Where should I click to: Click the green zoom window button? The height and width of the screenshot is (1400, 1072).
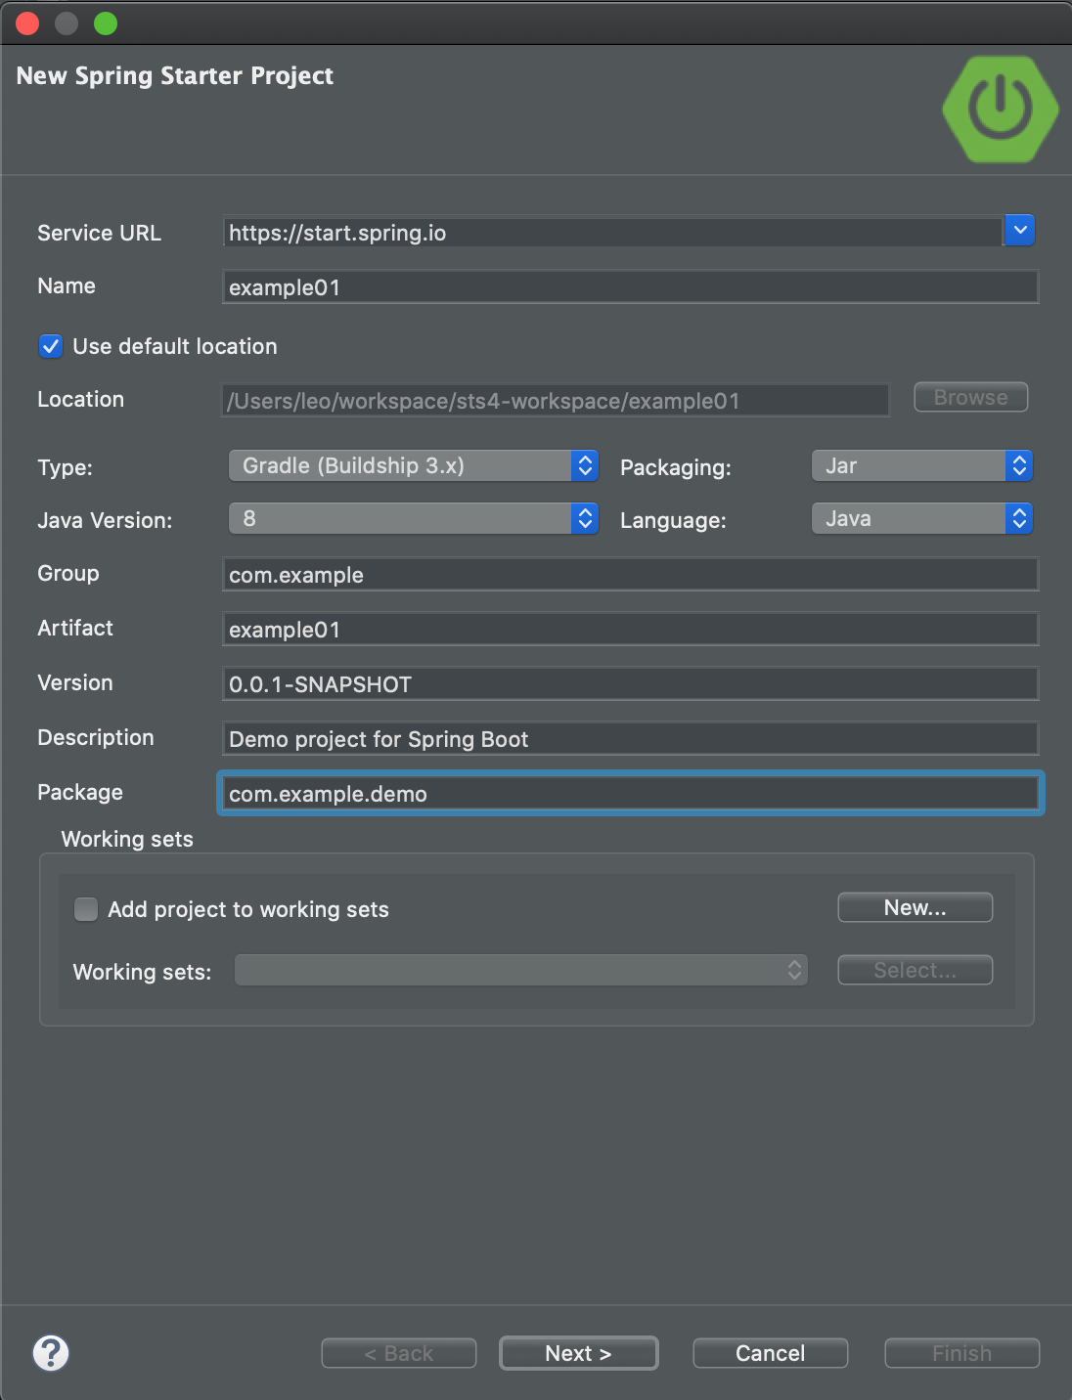[106, 23]
